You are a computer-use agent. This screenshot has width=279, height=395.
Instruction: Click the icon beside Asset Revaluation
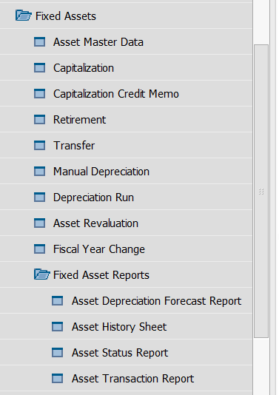(x=39, y=223)
